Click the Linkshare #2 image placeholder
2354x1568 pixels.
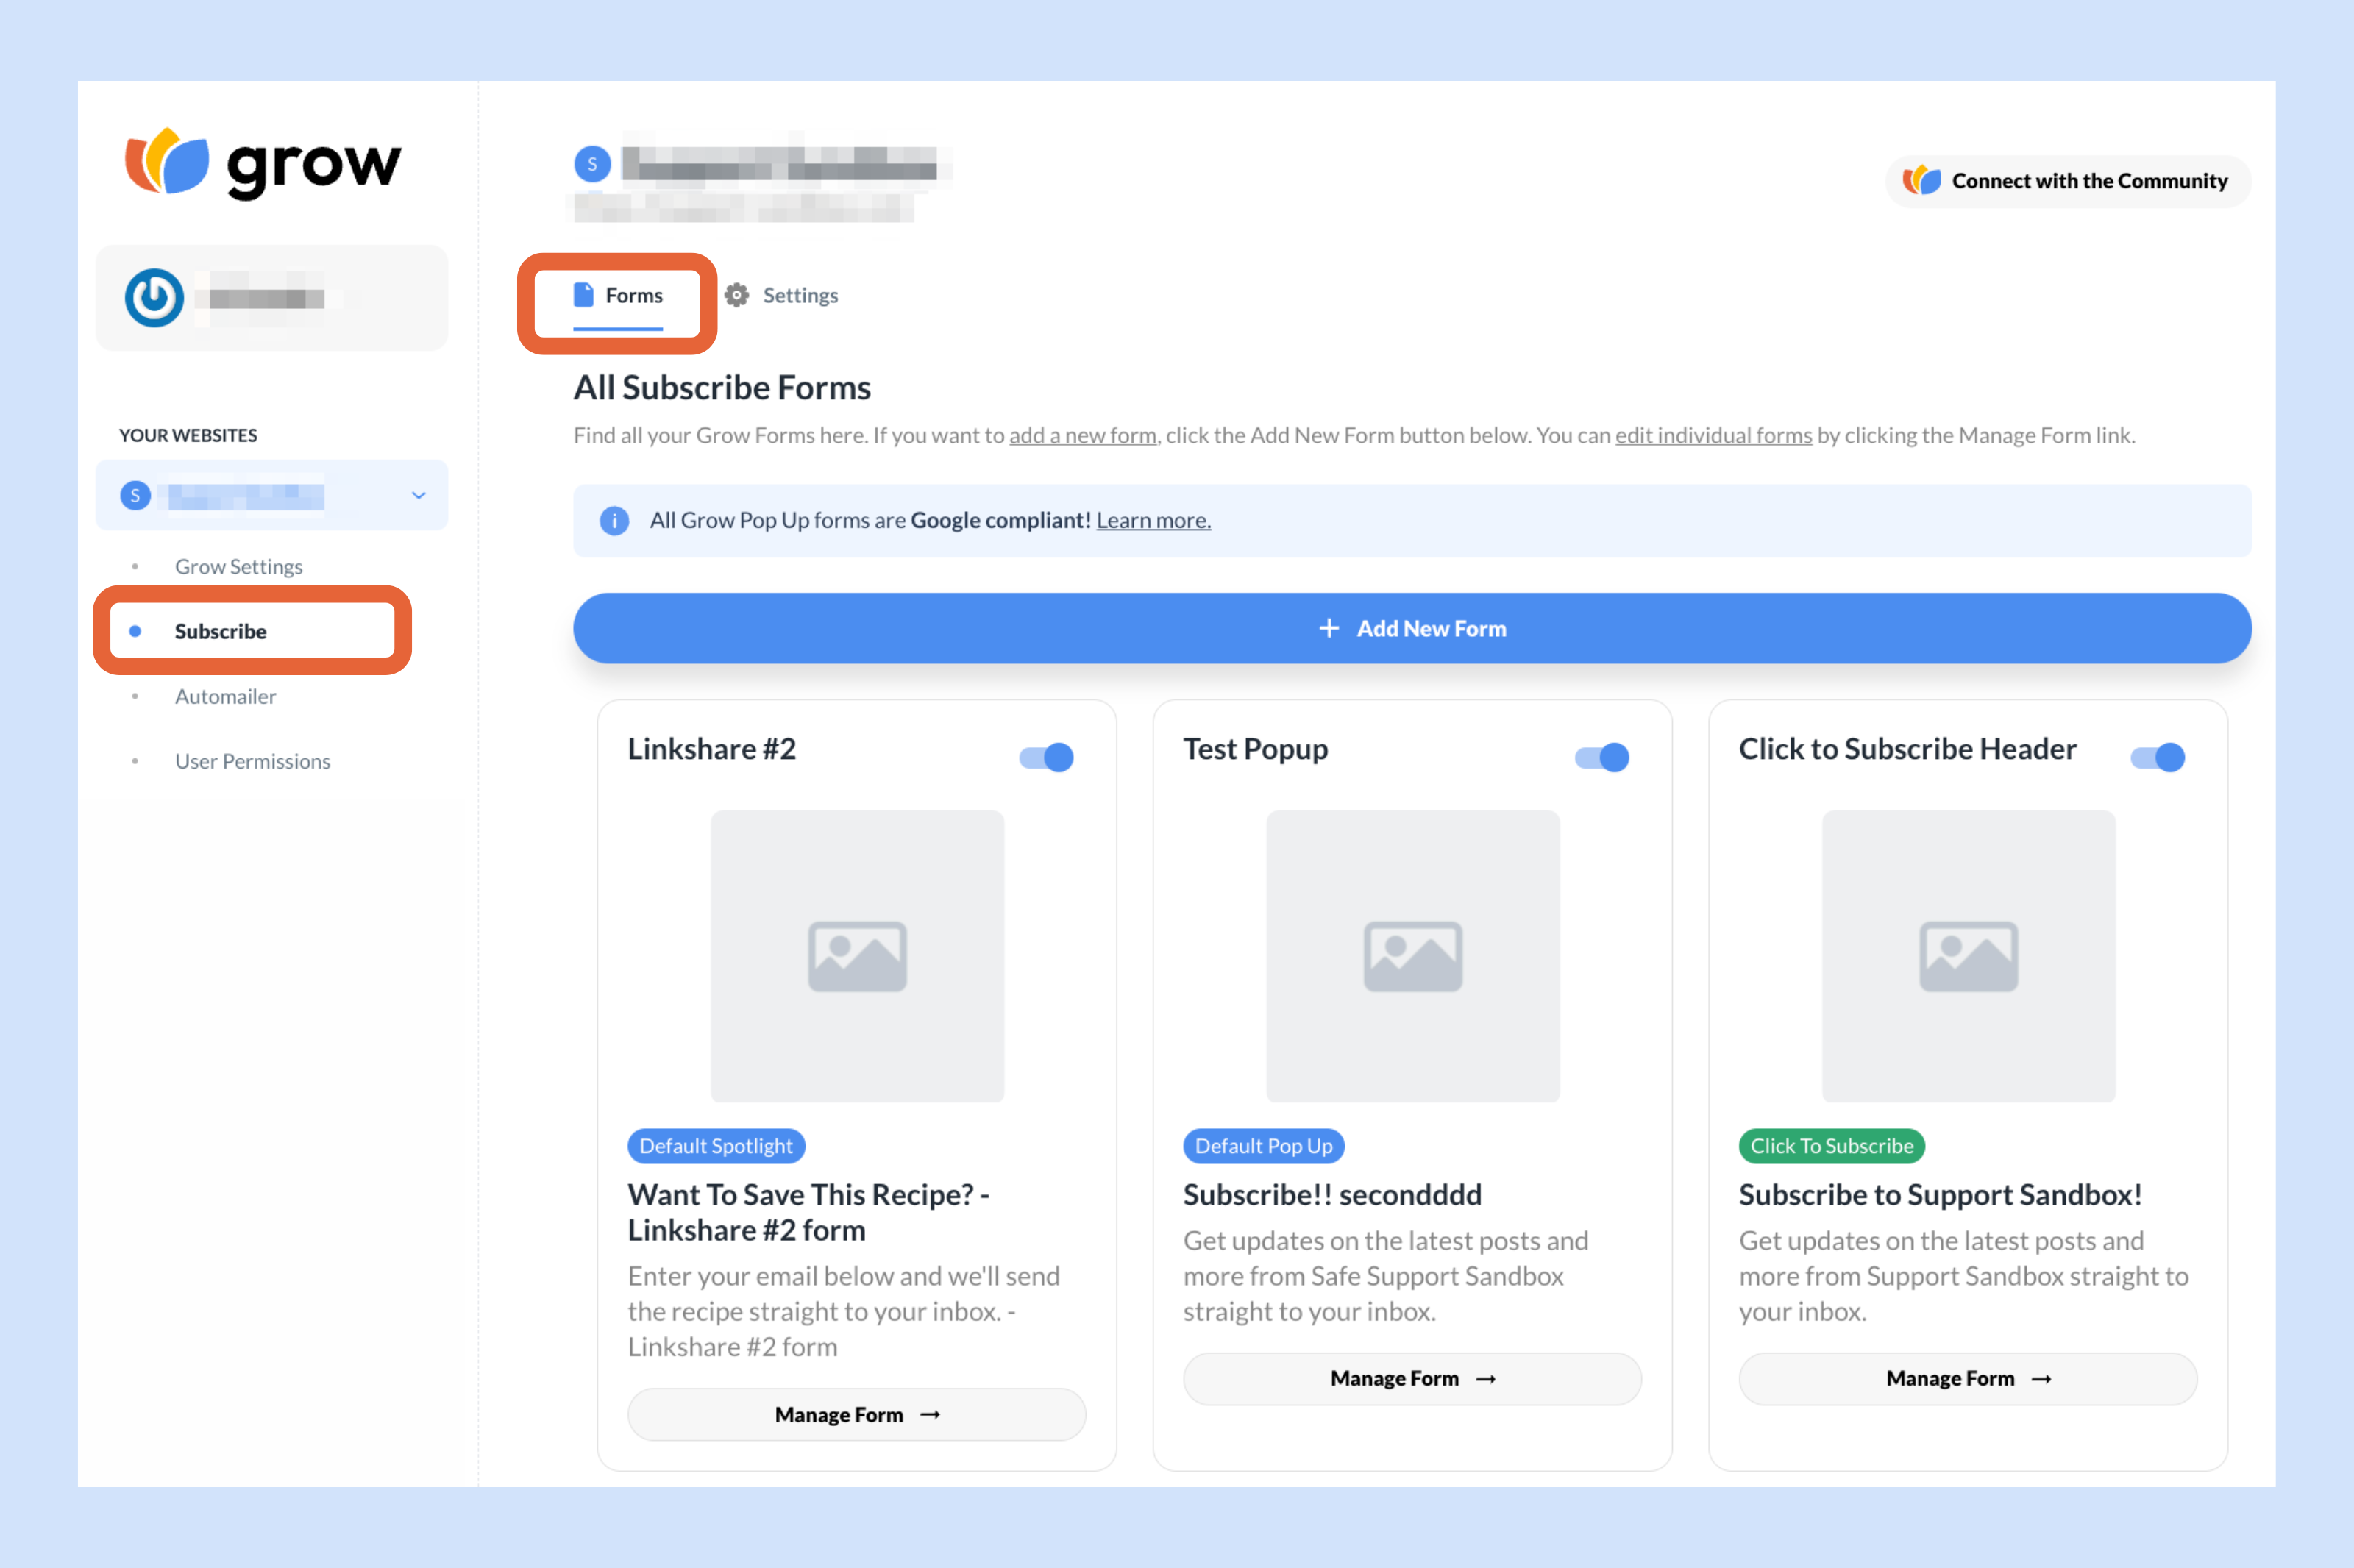[x=857, y=956]
